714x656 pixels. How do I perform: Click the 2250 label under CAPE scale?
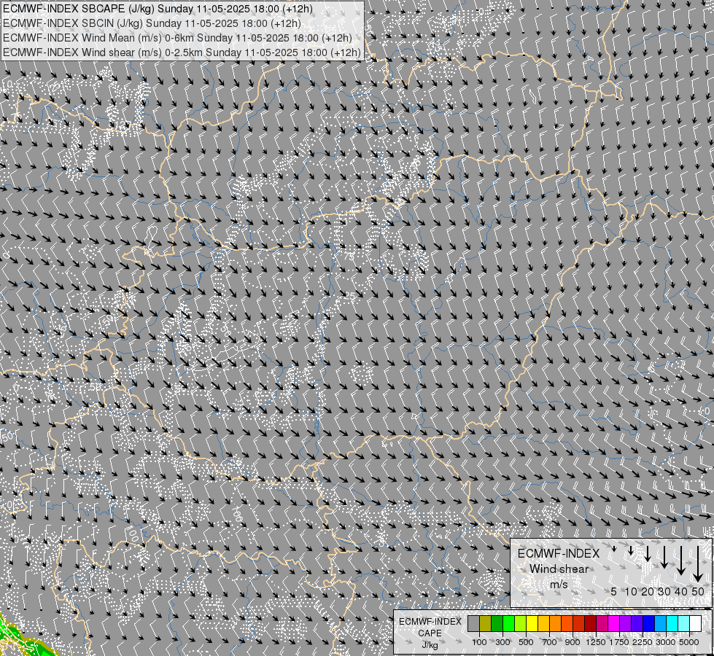(x=643, y=642)
